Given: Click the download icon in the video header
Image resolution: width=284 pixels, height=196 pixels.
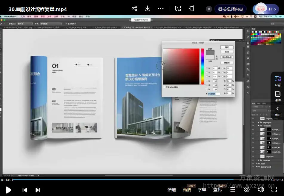Looking at the screenshot, I should (x=148, y=9).
